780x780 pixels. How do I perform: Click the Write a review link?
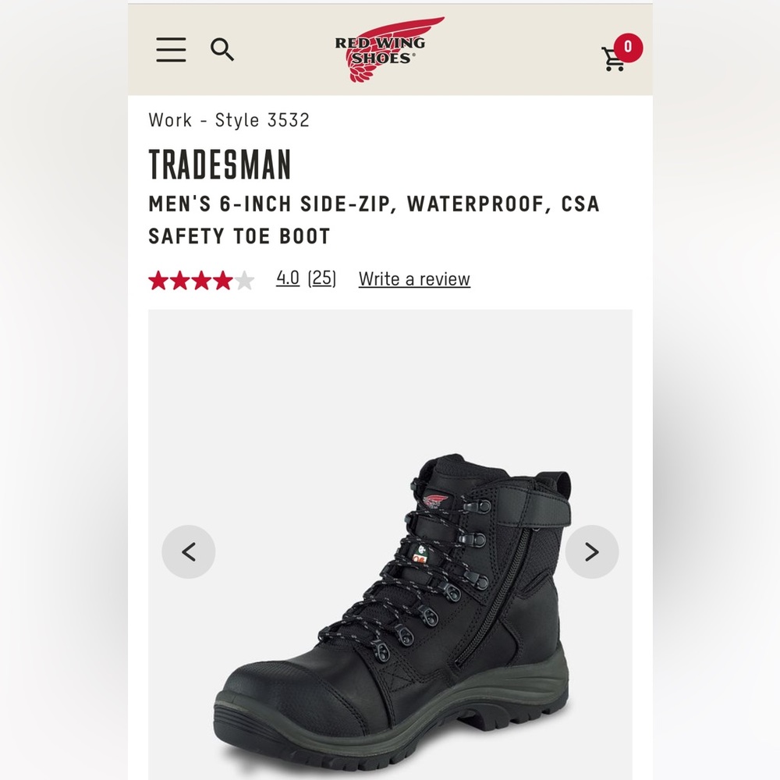coord(414,279)
